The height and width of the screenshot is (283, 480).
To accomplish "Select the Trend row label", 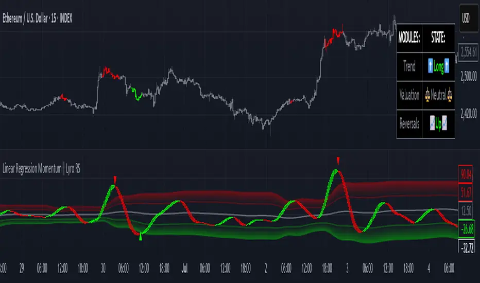I will (x=409, y=66).
